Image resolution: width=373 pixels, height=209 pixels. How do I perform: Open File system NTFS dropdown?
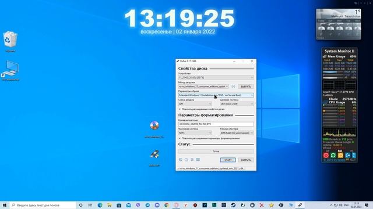tap(195, 133)
